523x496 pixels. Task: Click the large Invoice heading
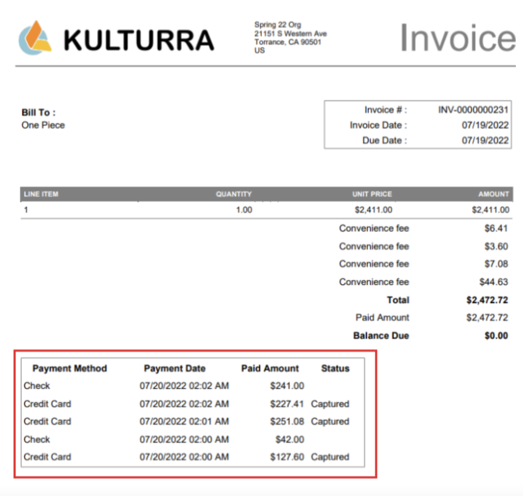click(x=458, y=38)
